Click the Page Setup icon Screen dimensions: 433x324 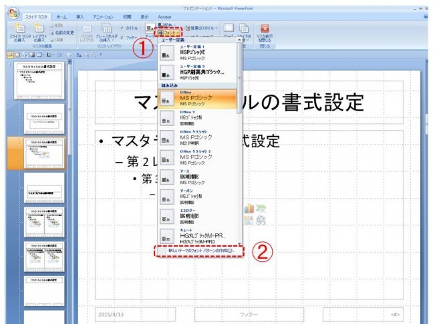point(229,27)
